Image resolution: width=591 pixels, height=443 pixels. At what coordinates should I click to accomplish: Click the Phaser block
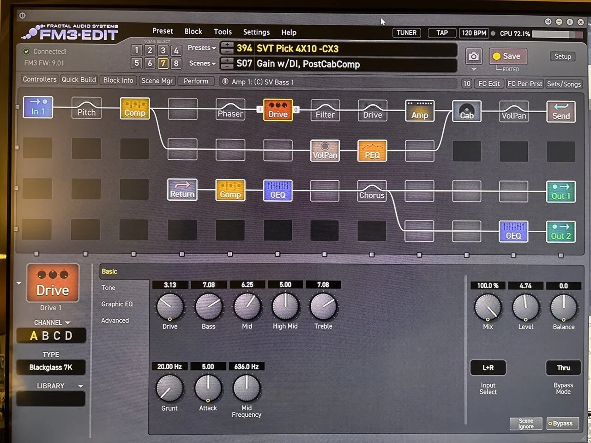(230, 110)
